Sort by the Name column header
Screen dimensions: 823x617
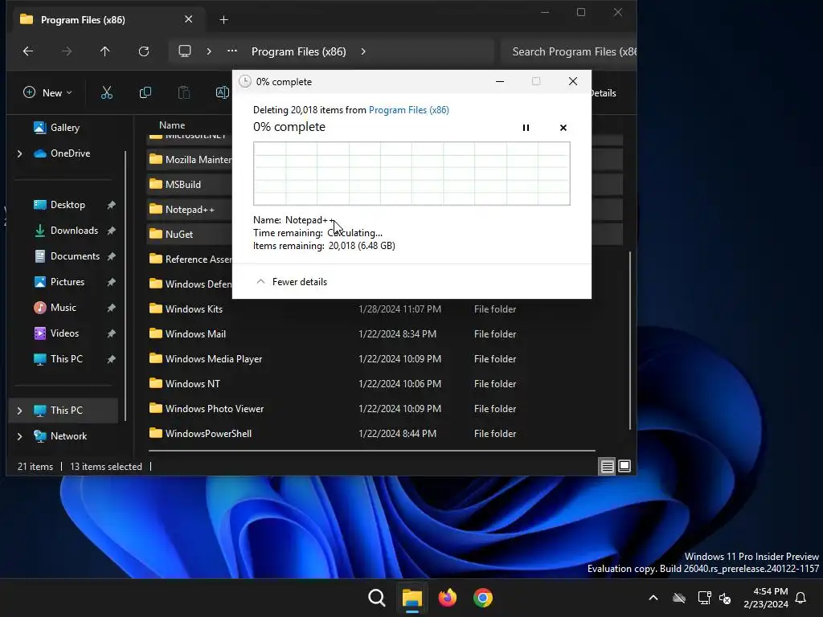172,125
